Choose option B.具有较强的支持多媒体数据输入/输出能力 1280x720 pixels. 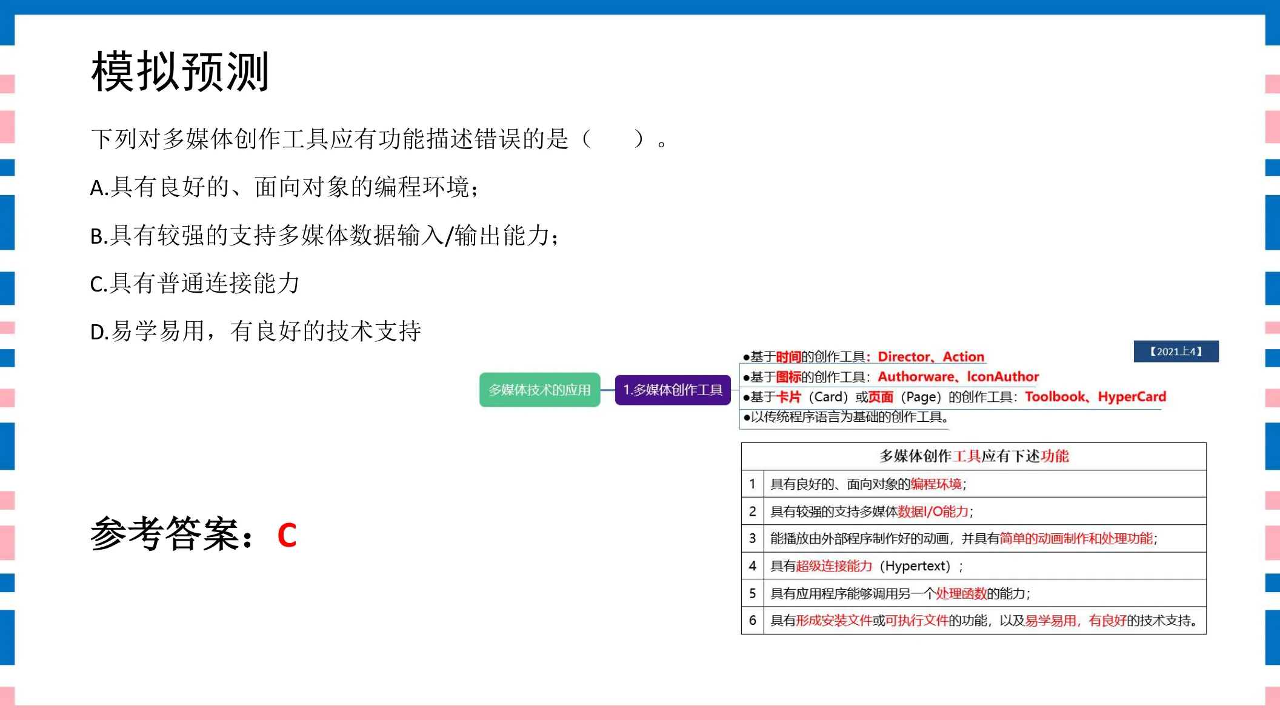[325, 235]
